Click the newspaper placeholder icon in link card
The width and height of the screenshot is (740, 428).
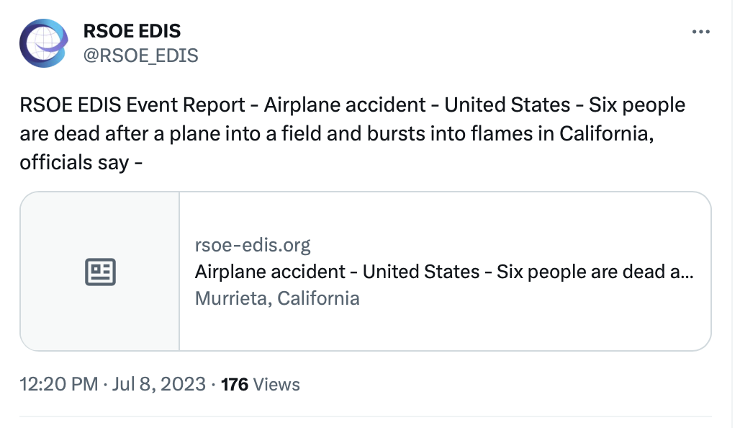click(x=100, y=272)
